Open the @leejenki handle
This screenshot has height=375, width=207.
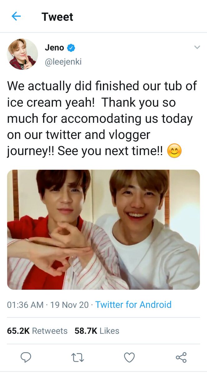click(x=63, y=62)
